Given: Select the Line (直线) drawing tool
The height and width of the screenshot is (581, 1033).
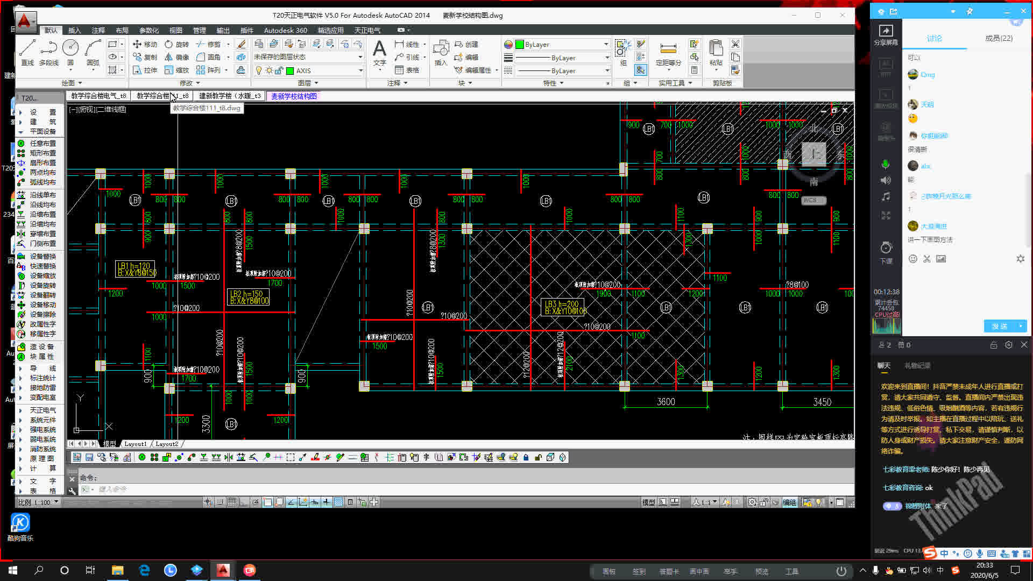Looking at the screenshot, I should coord(27,53).
